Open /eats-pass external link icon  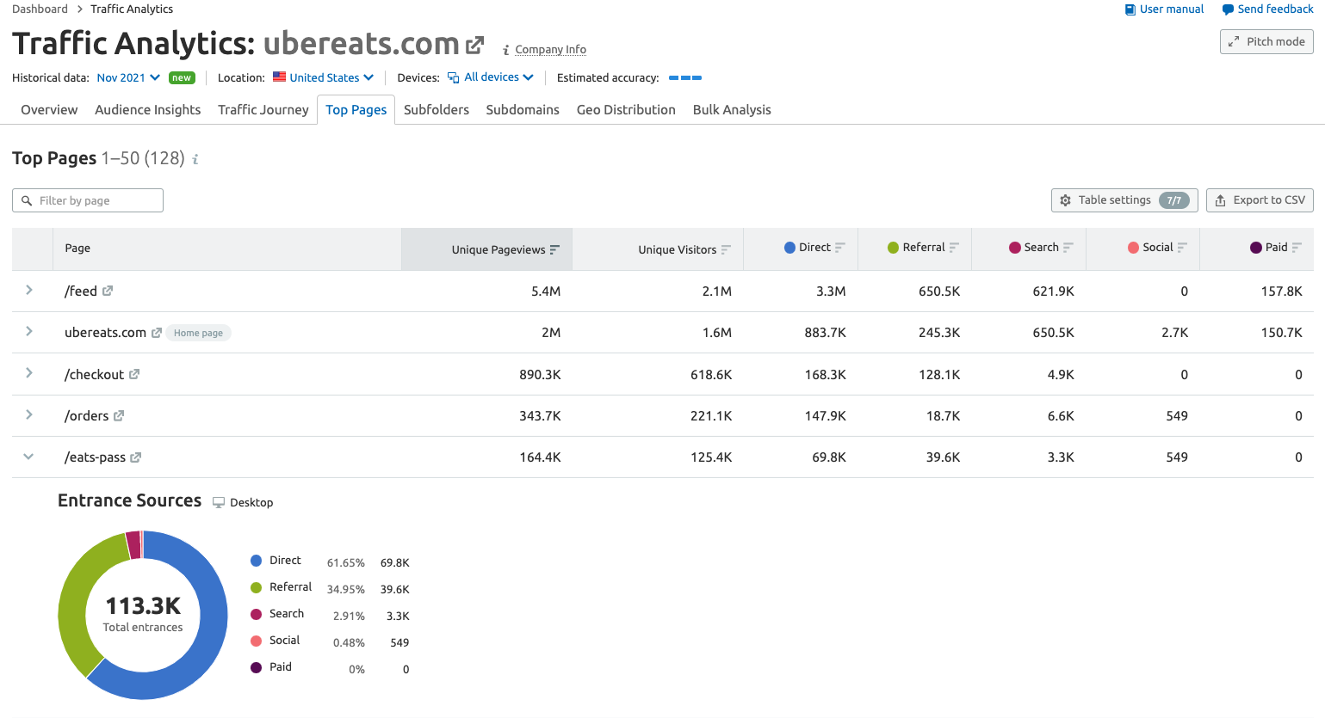(135, 458)
